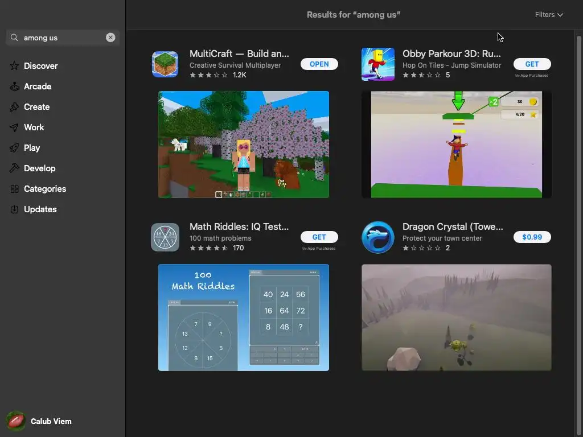Image resolution: width=583 pixels, height=437 pixels.
Task: Select the Work paper plane icon
Action: (14, 127)
